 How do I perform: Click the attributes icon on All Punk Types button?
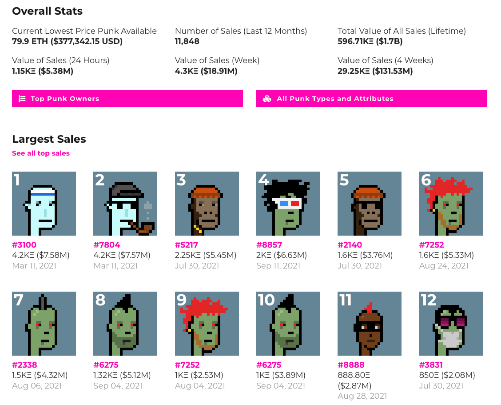(x=267, y=98)
